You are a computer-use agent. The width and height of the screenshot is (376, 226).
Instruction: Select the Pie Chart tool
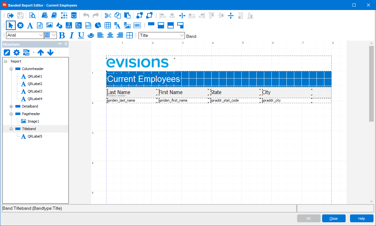[x=98, y=25]
